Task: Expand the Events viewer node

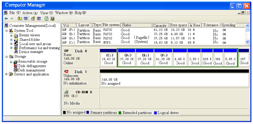Action: tap(11, 35)
